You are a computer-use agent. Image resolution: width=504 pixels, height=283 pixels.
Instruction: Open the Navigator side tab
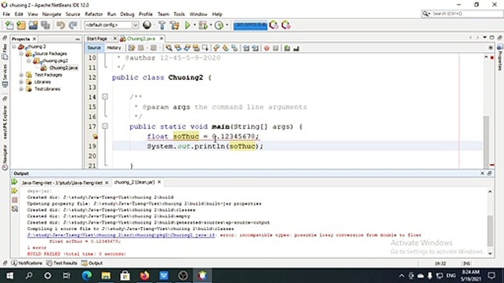click(5, 157)
